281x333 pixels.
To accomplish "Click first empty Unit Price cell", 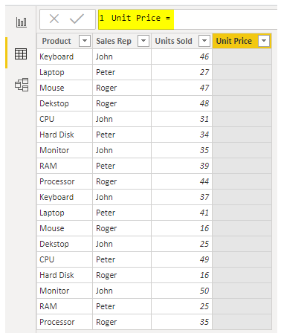I will (242, 56).
